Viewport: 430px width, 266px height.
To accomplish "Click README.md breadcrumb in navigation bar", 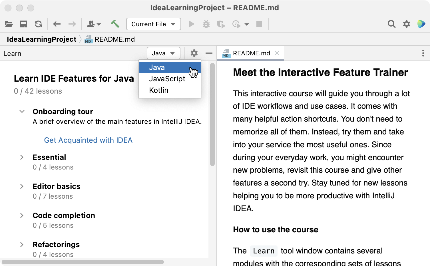I will tap(110, 39).
